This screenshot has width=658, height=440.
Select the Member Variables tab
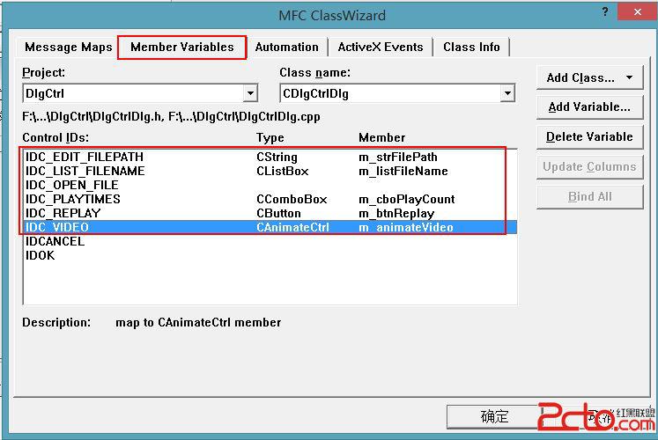(x=181, y=47)
